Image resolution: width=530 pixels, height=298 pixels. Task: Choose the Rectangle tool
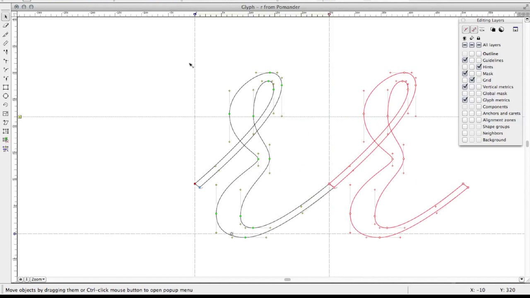pyautogui.click(x=6, y=87)
